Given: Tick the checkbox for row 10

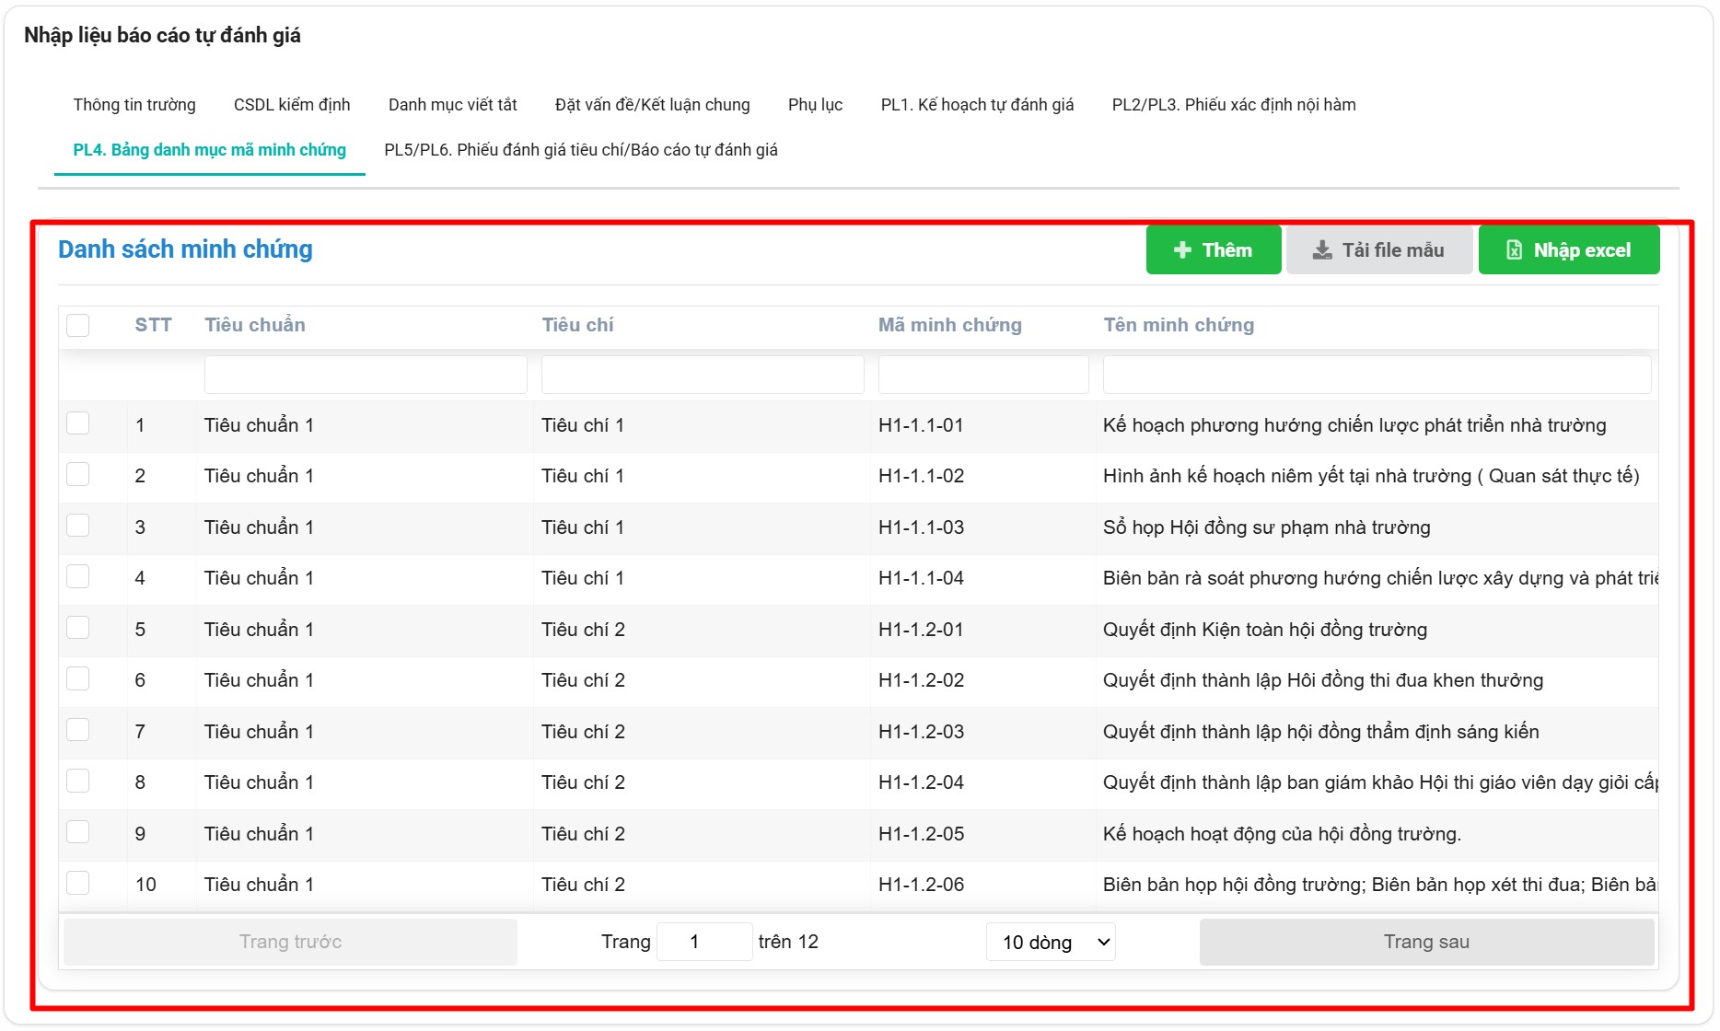Looking at the screenshot, I should (78, 883).
